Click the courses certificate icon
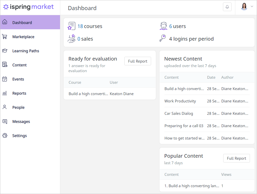 click(71, 26)
